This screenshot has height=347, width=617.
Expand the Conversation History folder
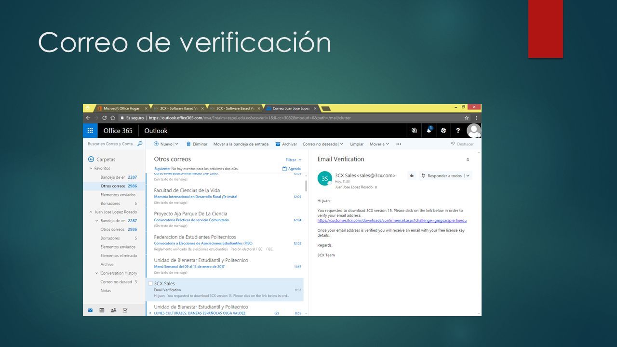[x=96, y=273]
